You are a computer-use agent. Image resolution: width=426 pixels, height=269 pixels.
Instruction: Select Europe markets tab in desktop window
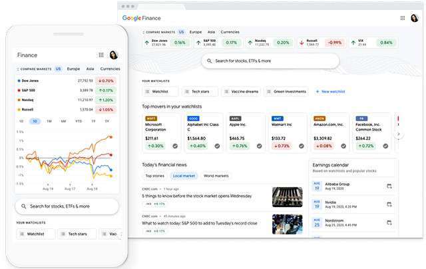tap(196, 32)
